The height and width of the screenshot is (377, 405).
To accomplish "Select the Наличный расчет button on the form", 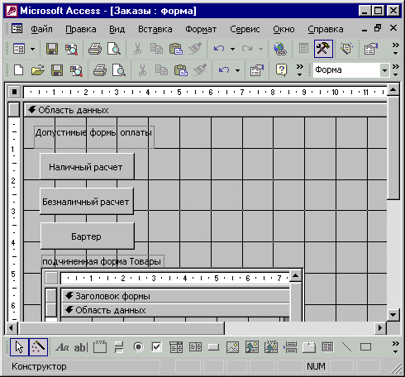I will [x=87, y=166].
